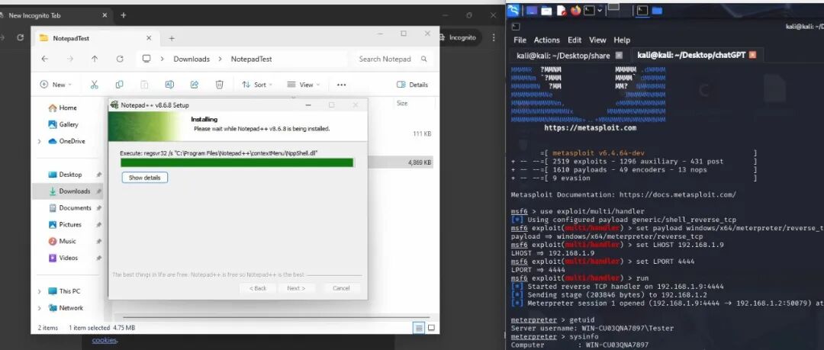The height and width of the screenshot is (350, 824).
Task: Open the terminal View menu
Action: [x=597, y=40]
